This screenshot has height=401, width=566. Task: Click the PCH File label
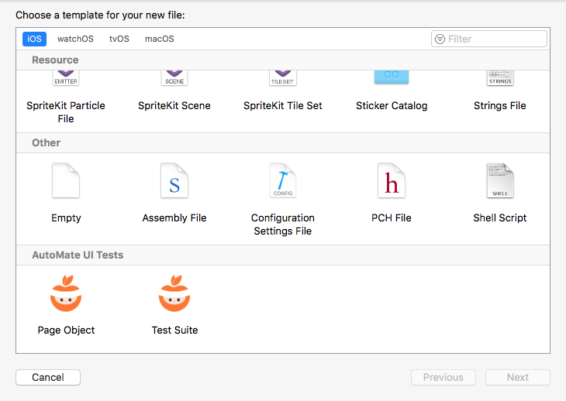click(x=392, y=218)
